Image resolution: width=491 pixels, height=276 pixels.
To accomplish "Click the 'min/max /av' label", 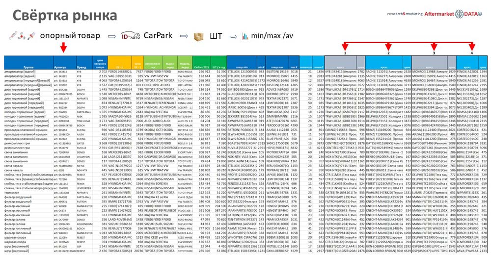I will point(272,36).
